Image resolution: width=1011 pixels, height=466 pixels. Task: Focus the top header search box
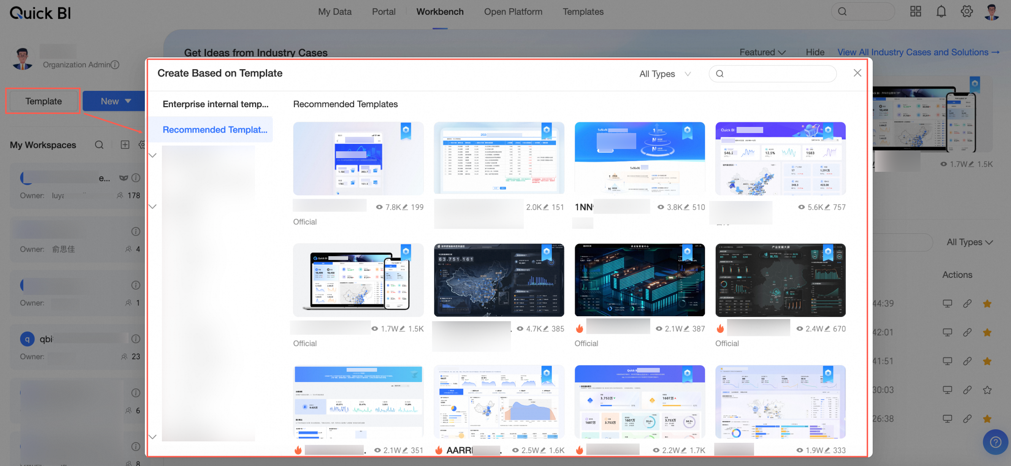point(863,11)
